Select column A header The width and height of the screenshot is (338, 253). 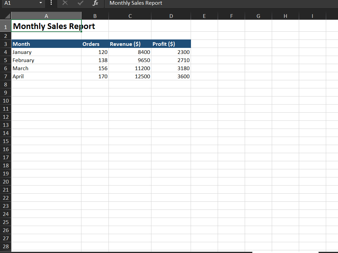tap(46, 16)
